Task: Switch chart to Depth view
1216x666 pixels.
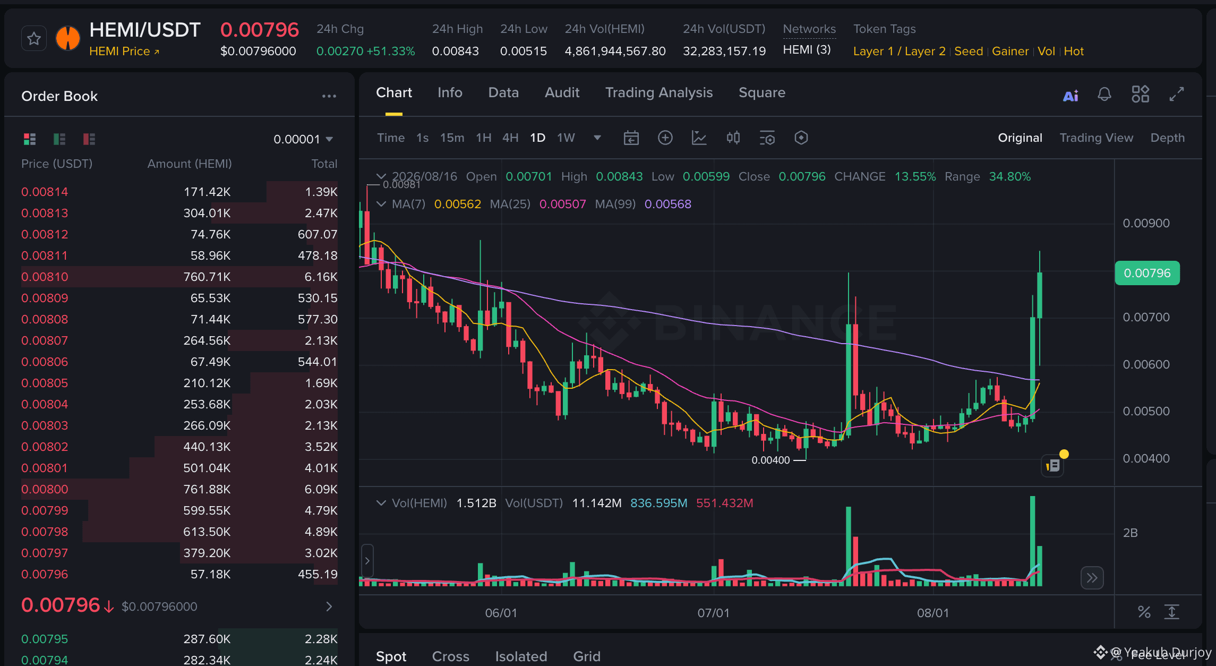Action: pos(1167,138)
